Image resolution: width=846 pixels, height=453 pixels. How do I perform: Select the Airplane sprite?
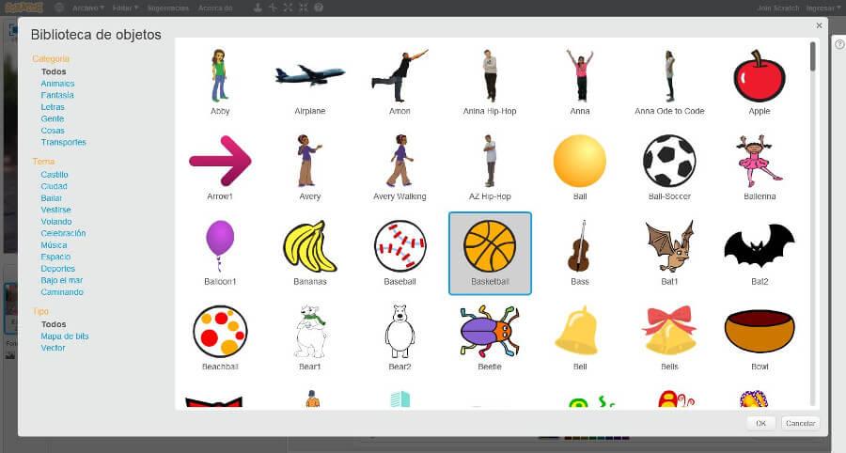point(309,75)
